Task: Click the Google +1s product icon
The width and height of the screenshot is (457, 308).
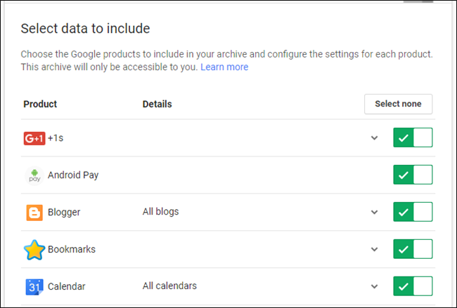Action: click(x=34, y=138)
